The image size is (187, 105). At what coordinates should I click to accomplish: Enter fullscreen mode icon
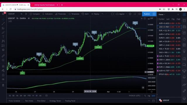[135, 14]
